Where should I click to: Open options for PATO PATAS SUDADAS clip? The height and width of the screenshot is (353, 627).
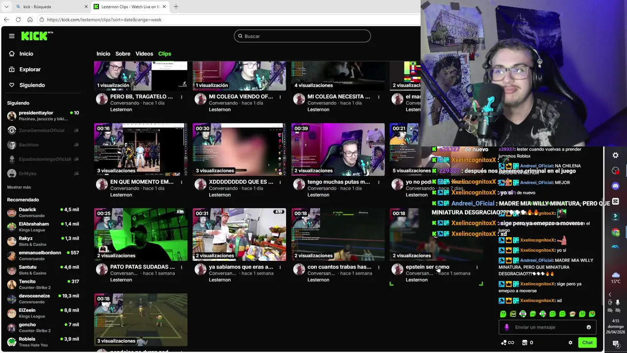click(x=182, y=267)
